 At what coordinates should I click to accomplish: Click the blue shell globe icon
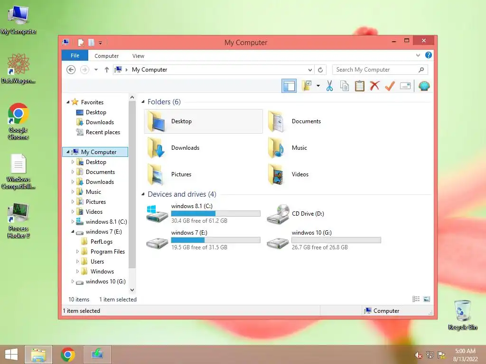[x=424, y=86]
